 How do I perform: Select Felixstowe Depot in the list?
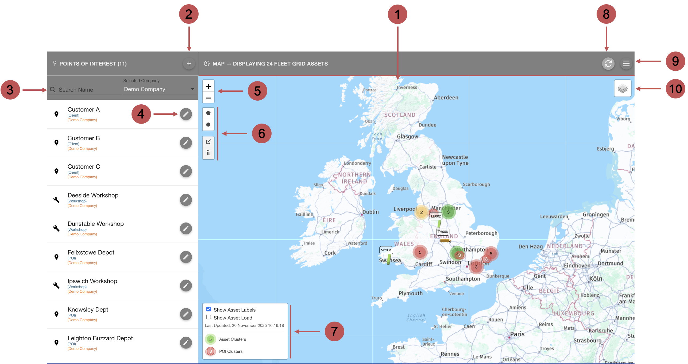pos(91,253)
